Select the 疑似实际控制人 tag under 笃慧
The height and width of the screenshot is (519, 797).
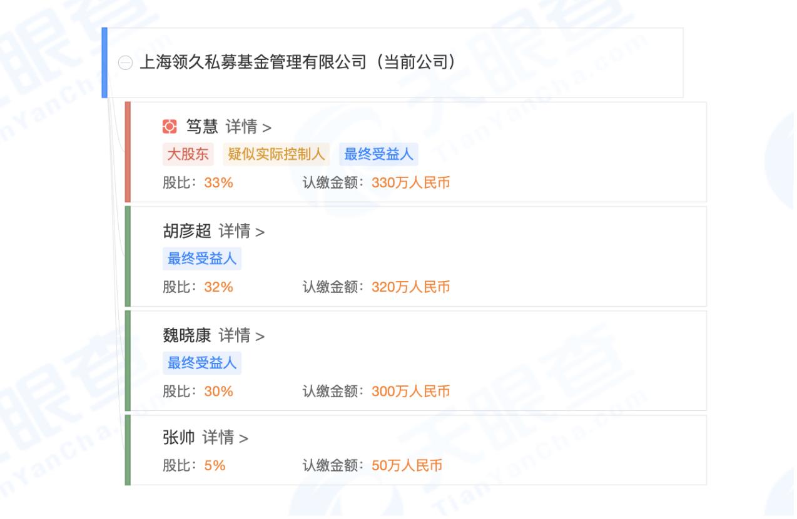pyautogui.click(x=276, y=154)
